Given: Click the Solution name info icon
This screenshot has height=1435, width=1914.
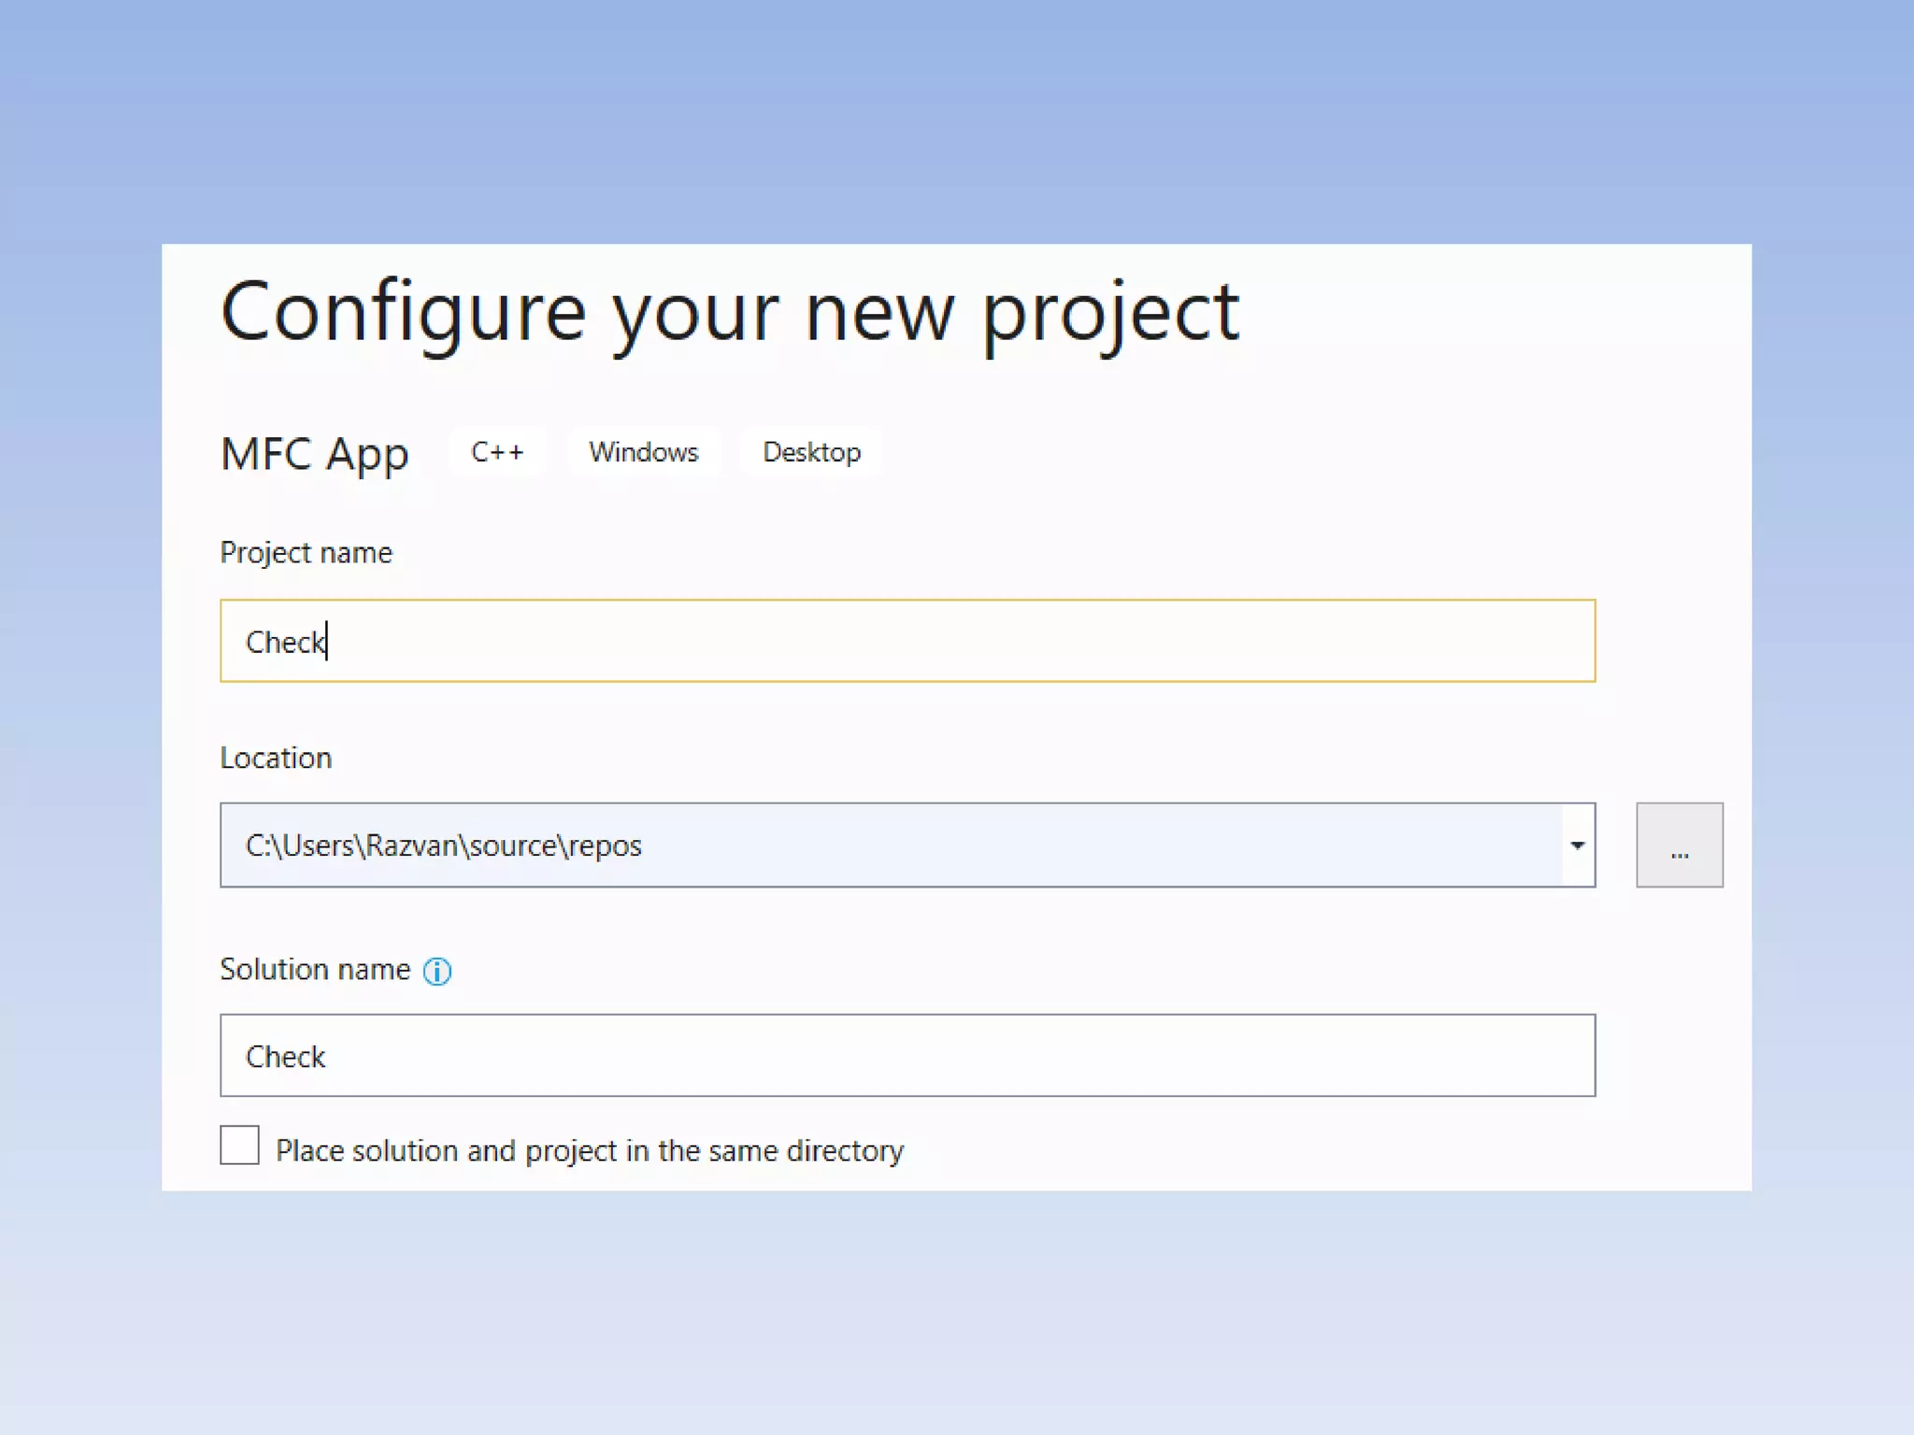Looking at the screenshot, I should [436, 972].
